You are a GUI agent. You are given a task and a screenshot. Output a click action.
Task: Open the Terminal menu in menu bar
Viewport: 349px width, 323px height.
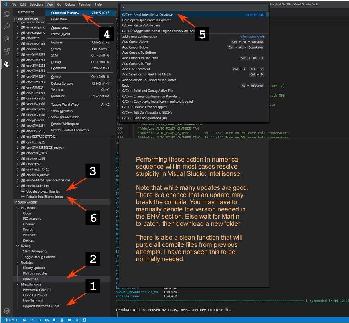pos(85,4)
